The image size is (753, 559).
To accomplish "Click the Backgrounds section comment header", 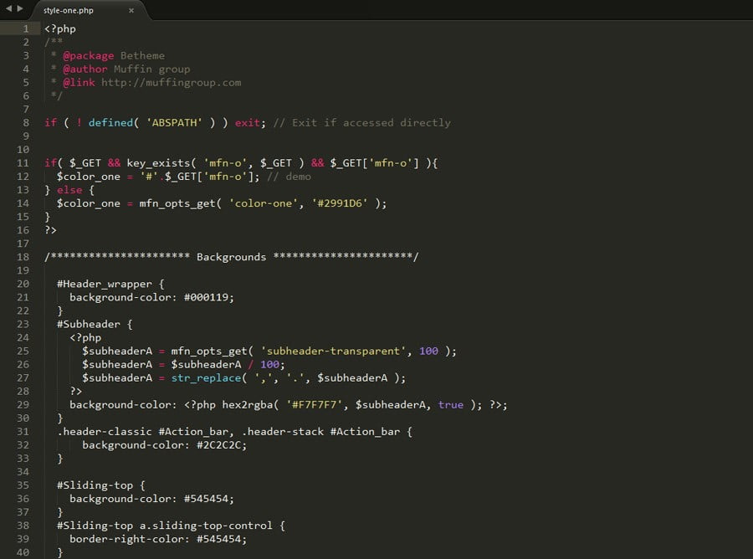I will point(232,257).
